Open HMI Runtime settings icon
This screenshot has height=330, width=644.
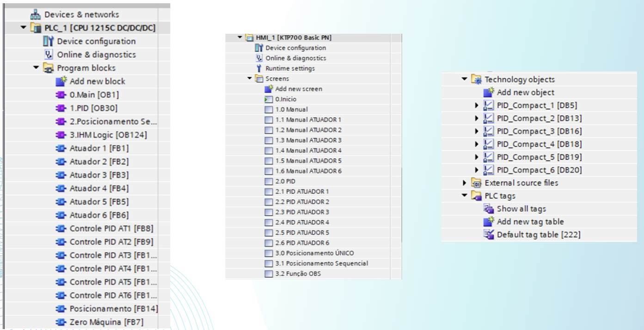[x=259, y=68]
